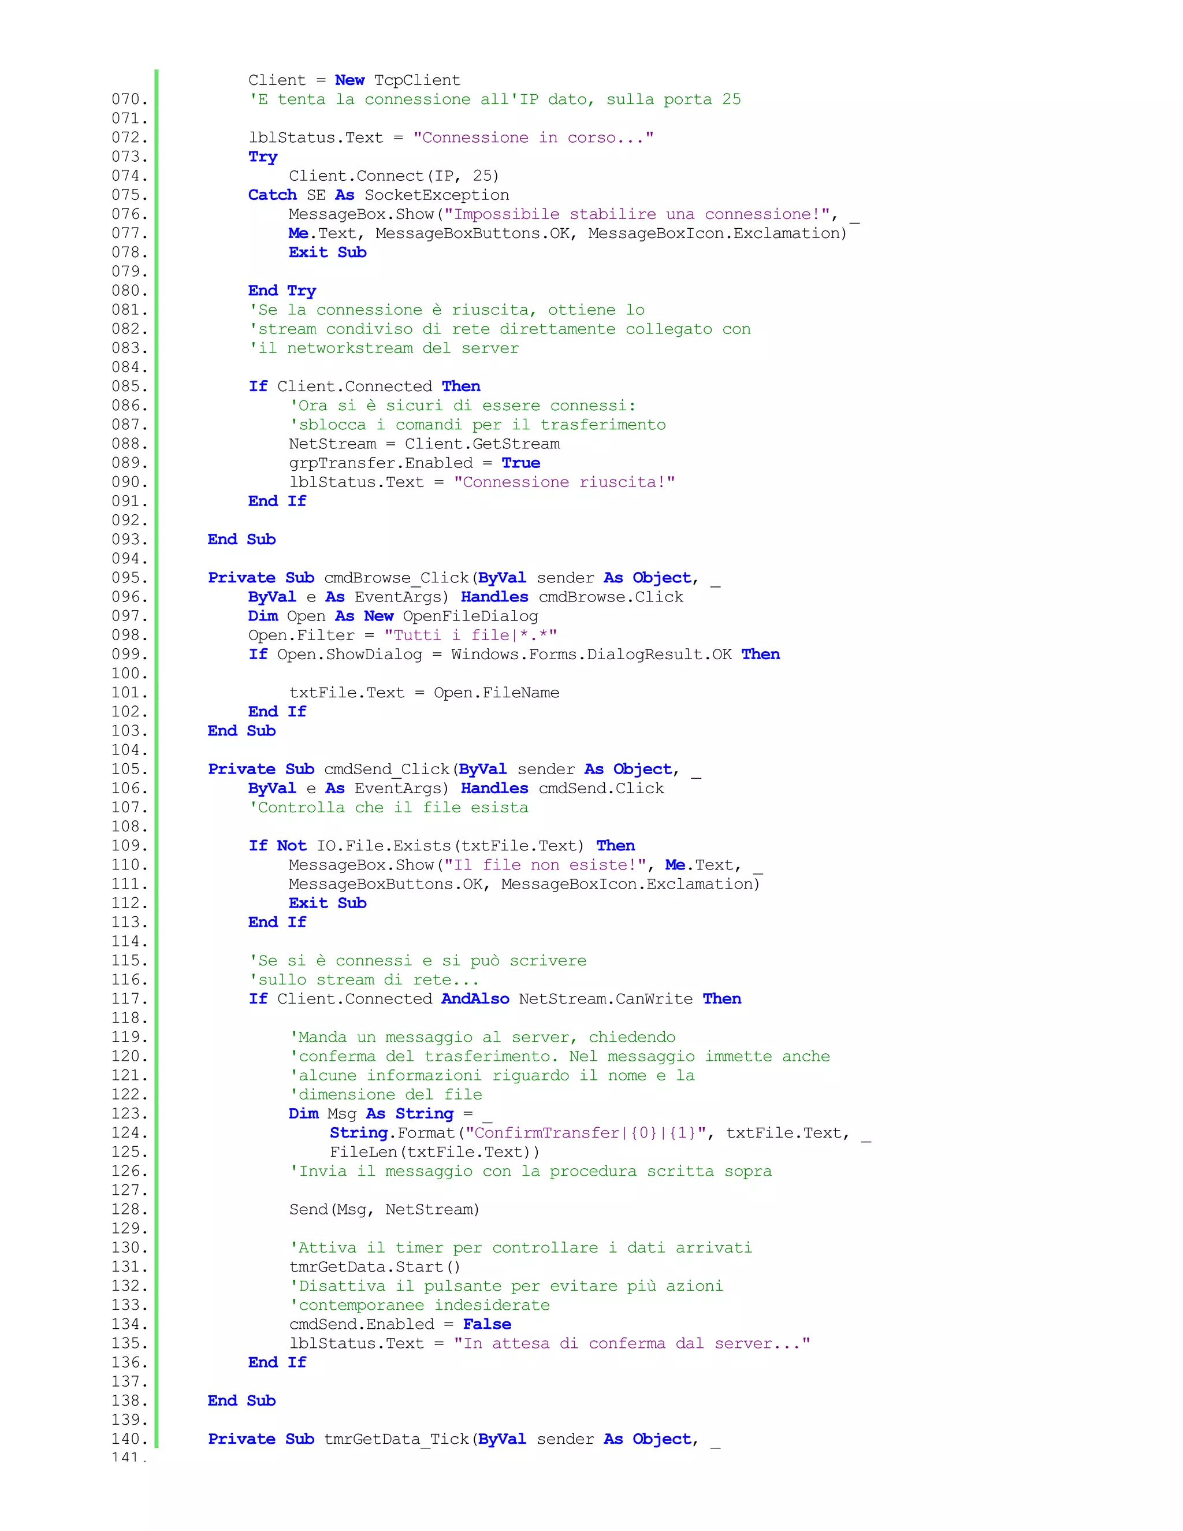Click 'End If' on line 091
1183x1531 pixels.
(277, 501)
